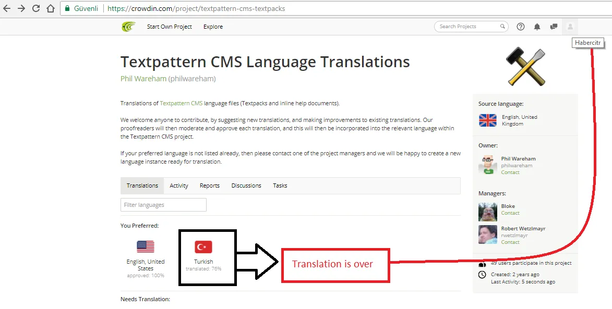Click 'Last Activity: 5 seconds ago' text
Screen dimensions: 612x309
coord(523,282)
